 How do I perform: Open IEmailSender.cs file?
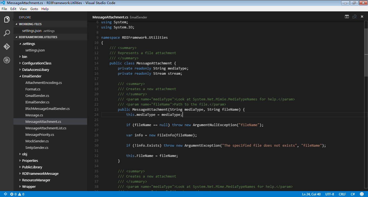pyautogui.click(x=50, y=102)
